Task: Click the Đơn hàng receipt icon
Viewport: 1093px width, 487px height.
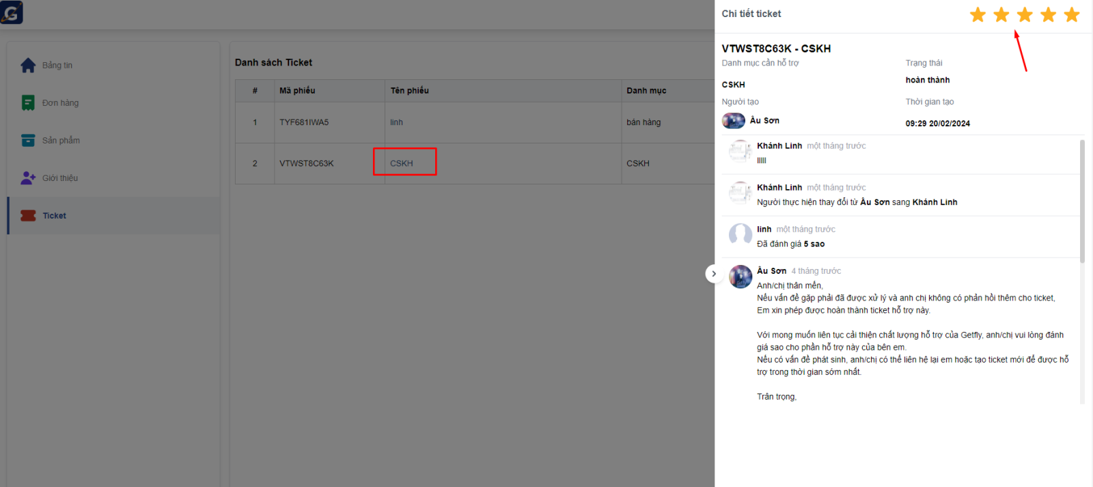Action: (x=28, y=103)
